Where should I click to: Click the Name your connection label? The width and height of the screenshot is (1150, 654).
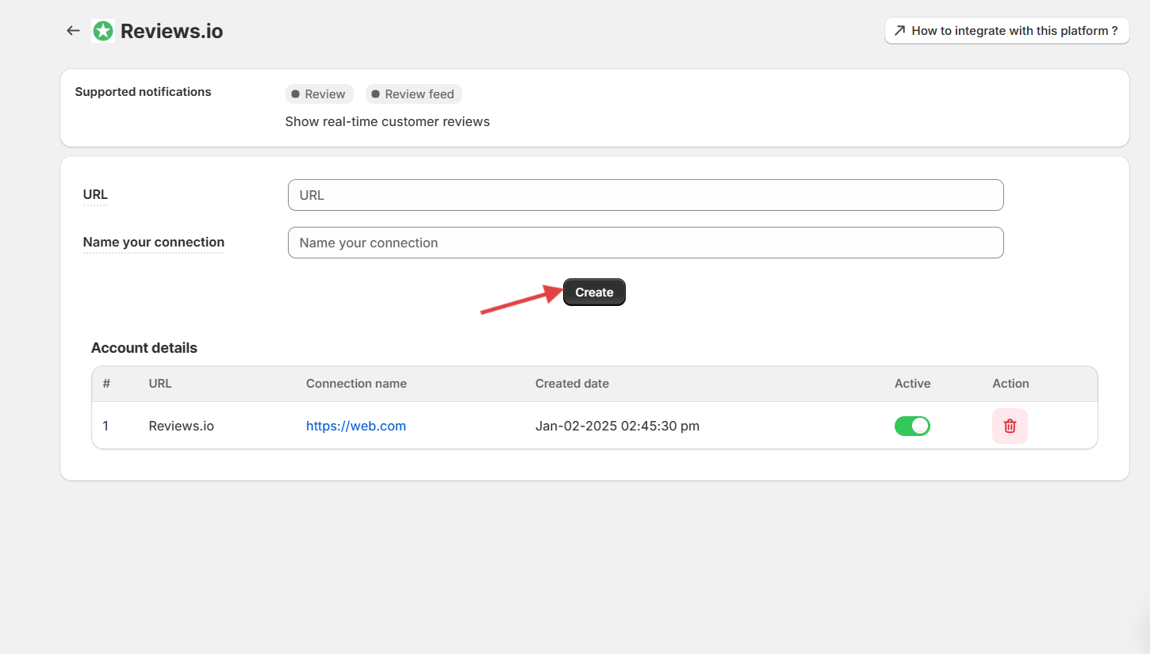154,243
